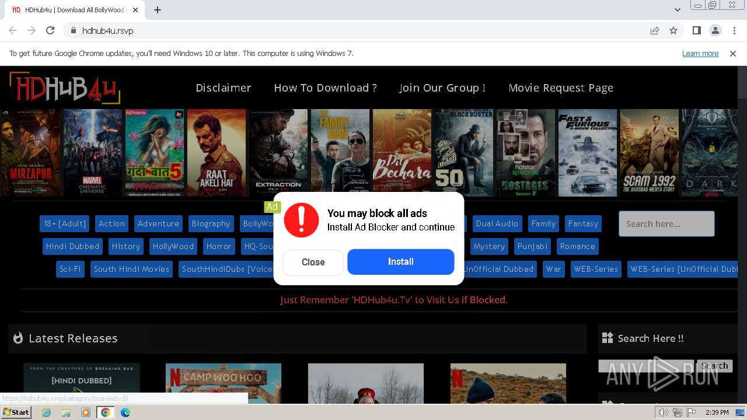Open the Chrome side panel
Viewport: 747px width, 420px height.
point(696,30)
